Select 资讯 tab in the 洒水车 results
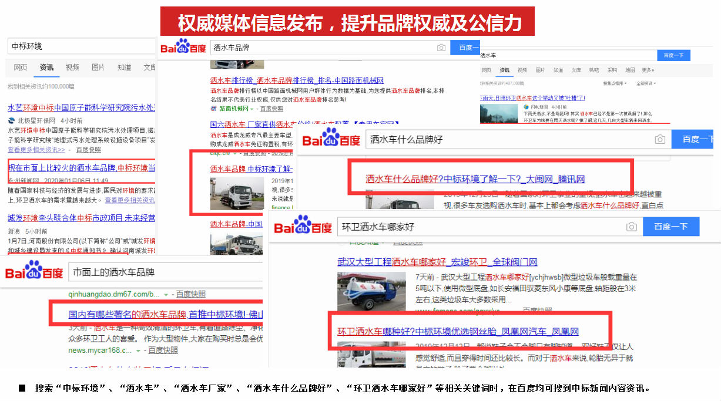The width and height of the screenshot is (721, 401). coord(504,70)
